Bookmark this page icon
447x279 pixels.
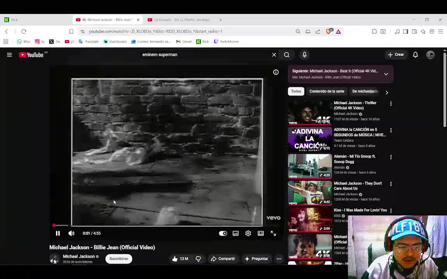[71, 31]
